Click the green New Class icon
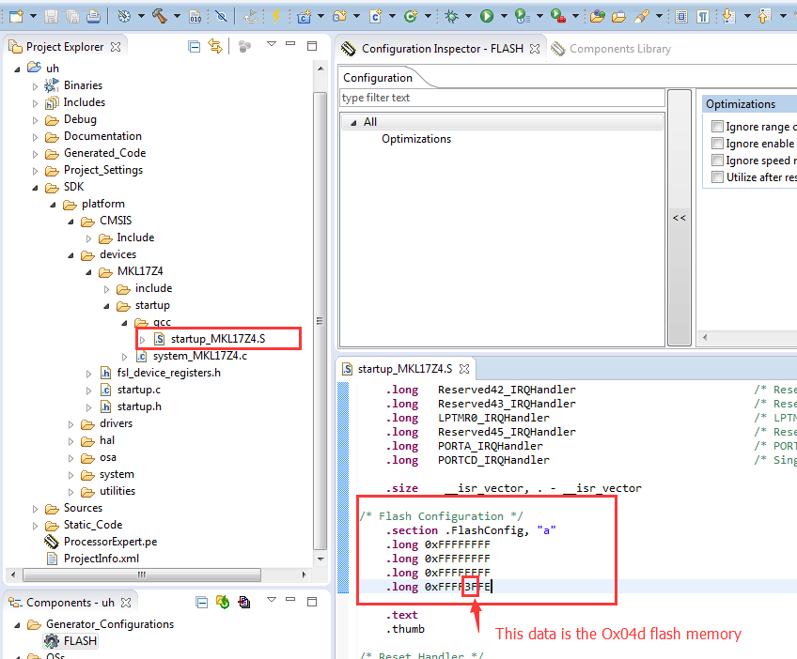Viewport: 797px width, 659px height. point(410,16)
